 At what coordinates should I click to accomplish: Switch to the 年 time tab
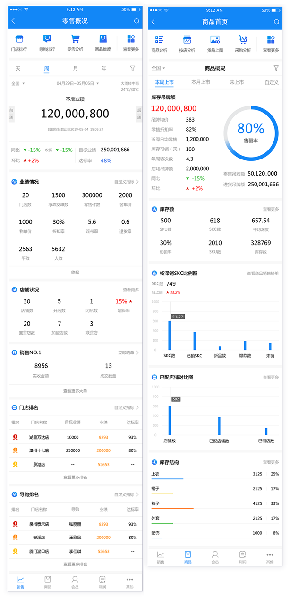pos(103,69)
